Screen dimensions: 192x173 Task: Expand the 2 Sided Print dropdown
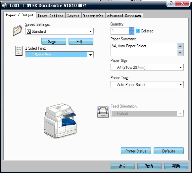tap(59, 55)
